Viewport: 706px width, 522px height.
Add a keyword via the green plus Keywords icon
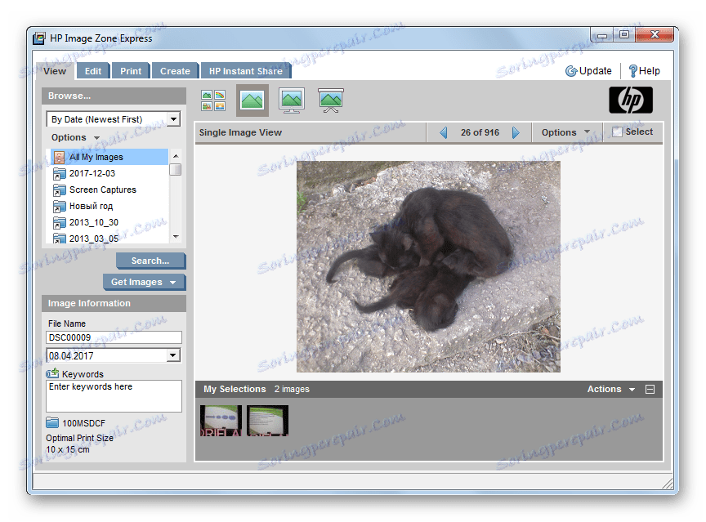pos(52,373)
